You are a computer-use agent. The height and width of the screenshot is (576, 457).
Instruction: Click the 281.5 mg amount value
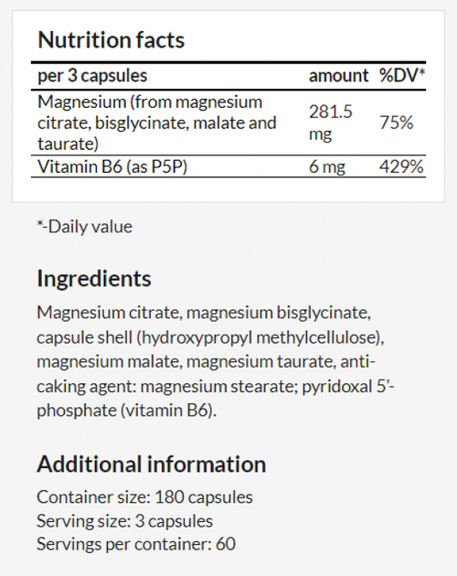click(330, 123)
